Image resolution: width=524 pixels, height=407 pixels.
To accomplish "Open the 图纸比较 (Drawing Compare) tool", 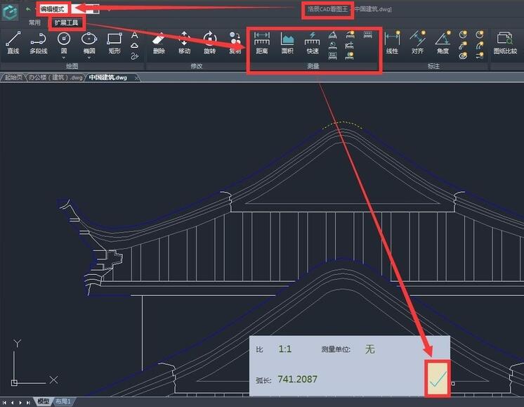I will pyautogui.click(x=505, y=42).
